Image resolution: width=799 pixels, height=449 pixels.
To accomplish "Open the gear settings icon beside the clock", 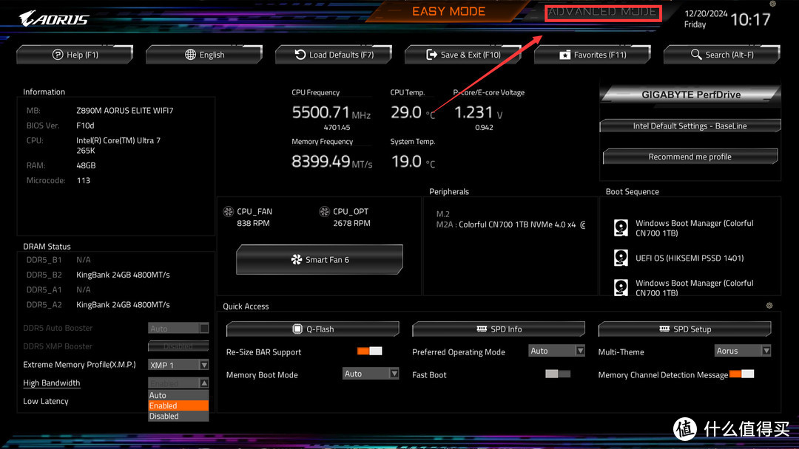I will click(x=772, y=4).
